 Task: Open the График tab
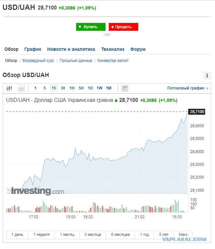33,49
